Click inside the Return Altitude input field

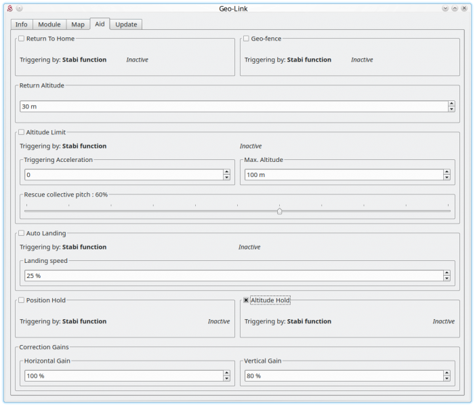tap(230, 106)
